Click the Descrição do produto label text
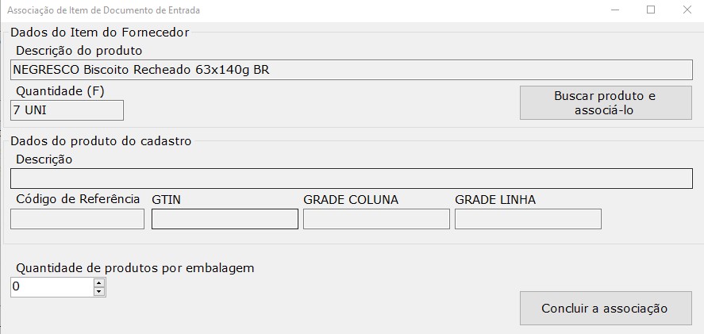The height and width of the screenshot is (334, 704). (79, 51)
